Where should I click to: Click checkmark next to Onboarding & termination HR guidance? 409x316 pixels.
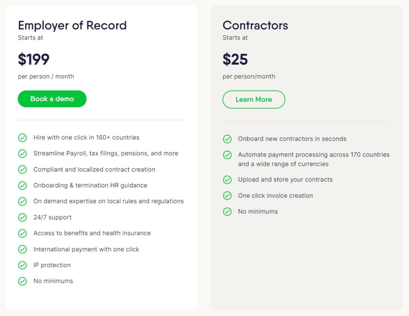pyautogui.click(x=22, y=186)
